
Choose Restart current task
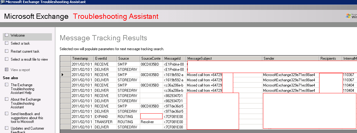pos(25,51)
